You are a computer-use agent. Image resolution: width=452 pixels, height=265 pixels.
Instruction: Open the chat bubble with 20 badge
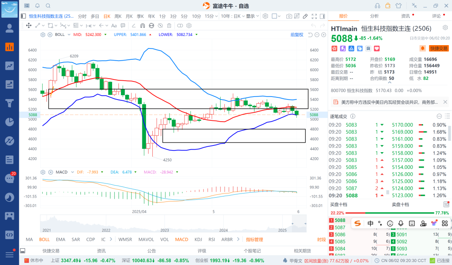tap(10, 178)
